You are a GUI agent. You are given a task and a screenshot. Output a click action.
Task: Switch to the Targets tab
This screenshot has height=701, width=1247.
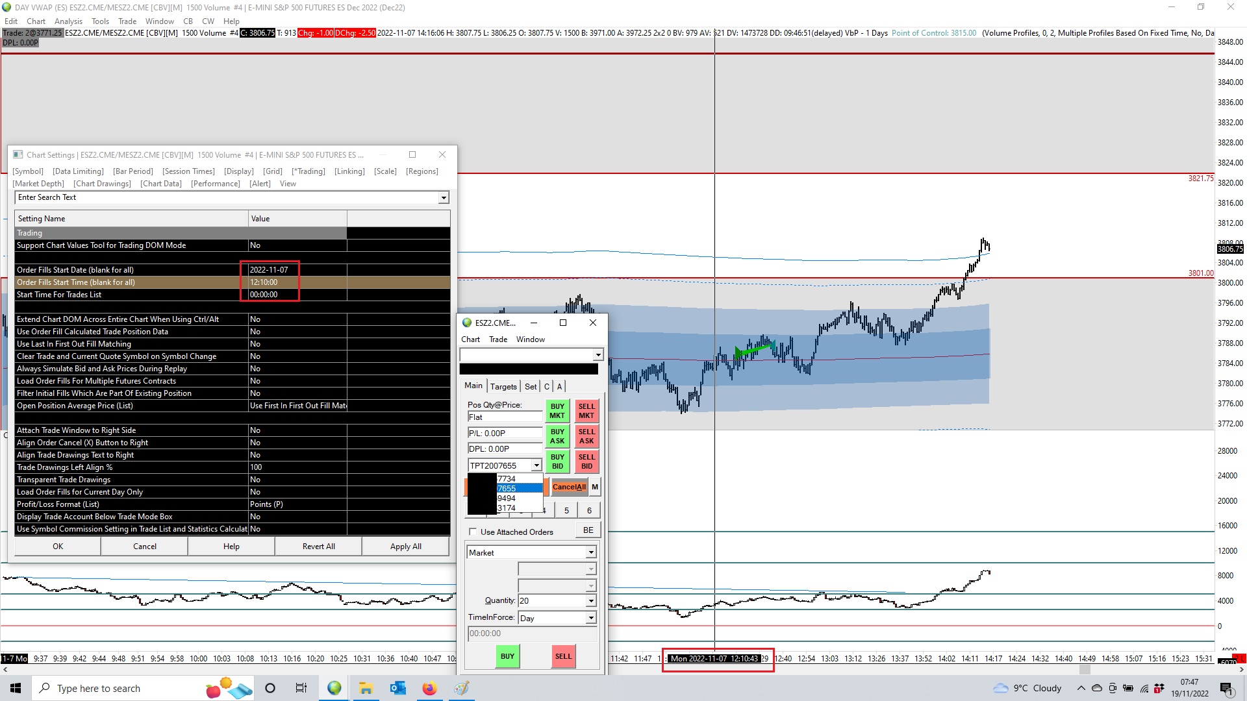click(503, 386)
